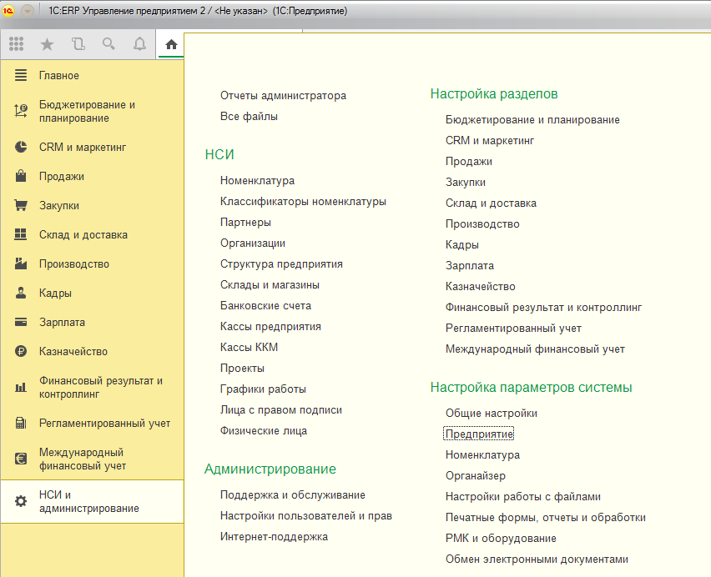
Task: Open РМК и оборудование
Action: (501, 539)
